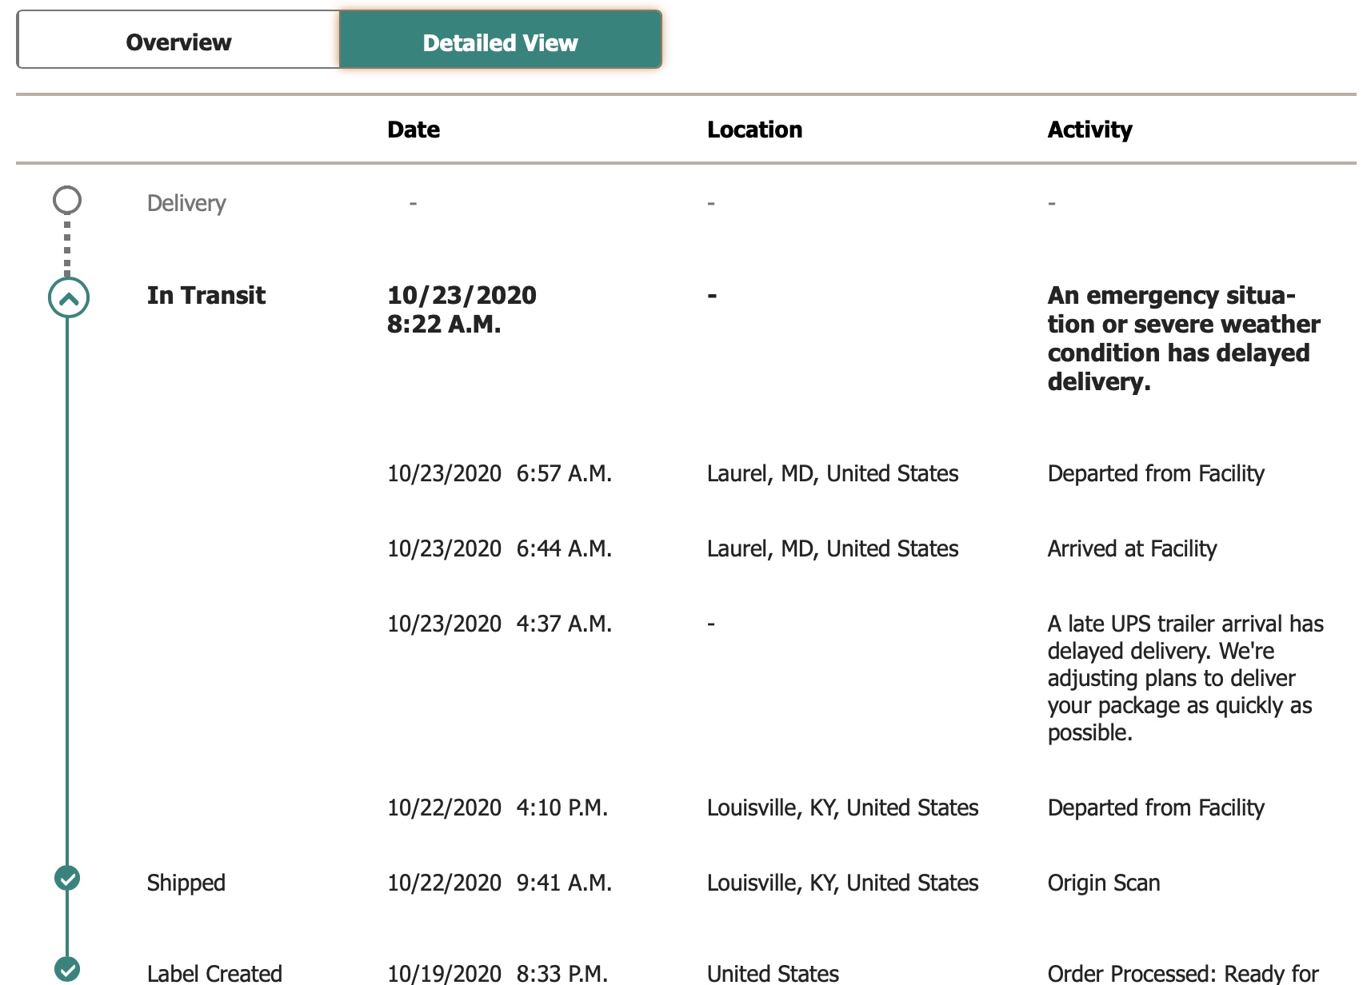Click the Label Created checkmark icon
This screenshot has height=985, width=1363.
67,969
